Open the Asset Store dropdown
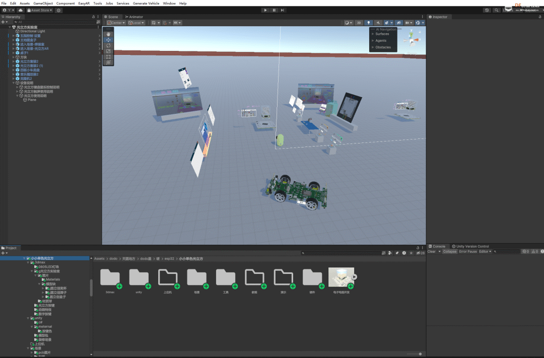This screenshot has height=358, width=544. coord(40,10)
